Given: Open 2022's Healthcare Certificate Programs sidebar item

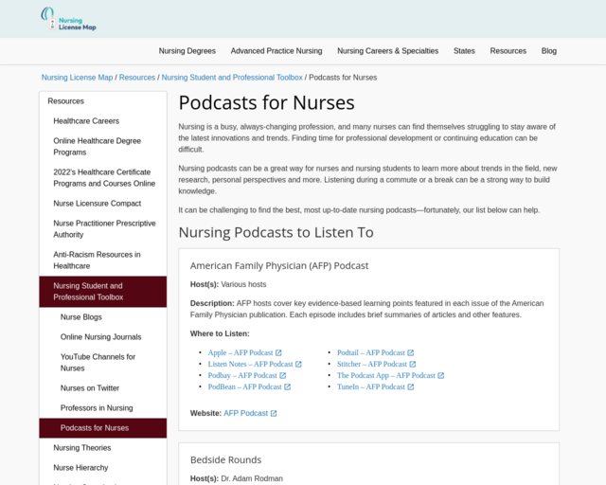Looking at the screenshot, I should 103,178.
